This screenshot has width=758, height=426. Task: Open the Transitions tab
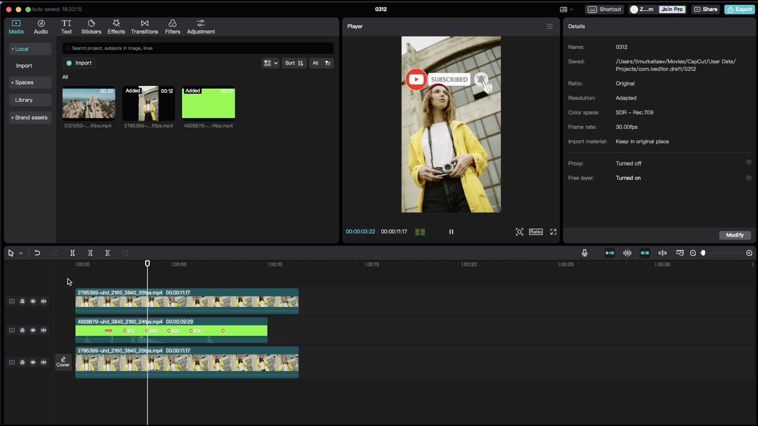pos(144,27)
